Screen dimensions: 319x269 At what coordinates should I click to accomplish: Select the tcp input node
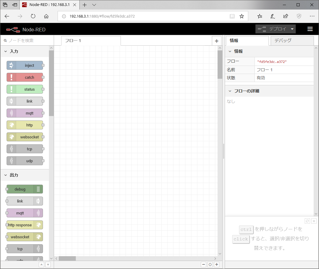tap(25, 149)
